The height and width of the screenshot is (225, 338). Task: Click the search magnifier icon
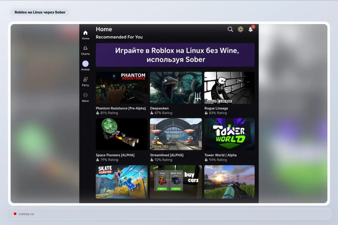pos(230,29)
